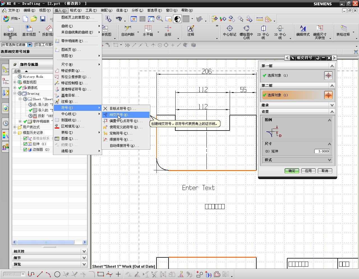Click the New Drawing Sheet (新建图纸页) tool

[x=10, y=32]
